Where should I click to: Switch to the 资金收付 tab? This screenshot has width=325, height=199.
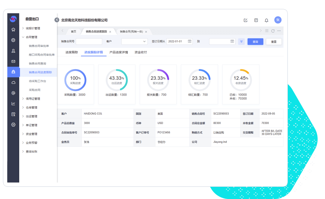[x=141, y=52]
